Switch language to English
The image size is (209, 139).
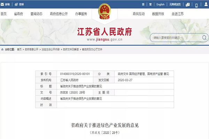[160, 5]
